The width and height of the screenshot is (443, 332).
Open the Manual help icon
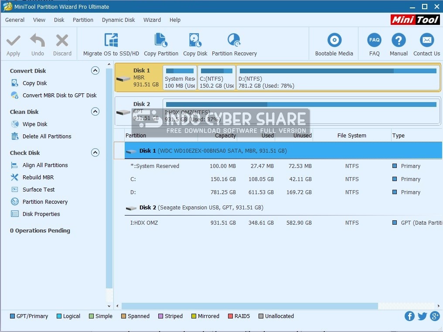coord(399,45)
